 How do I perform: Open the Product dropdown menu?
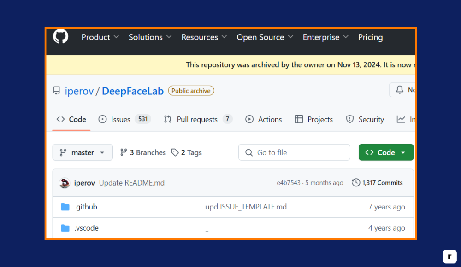click(100, 37)
